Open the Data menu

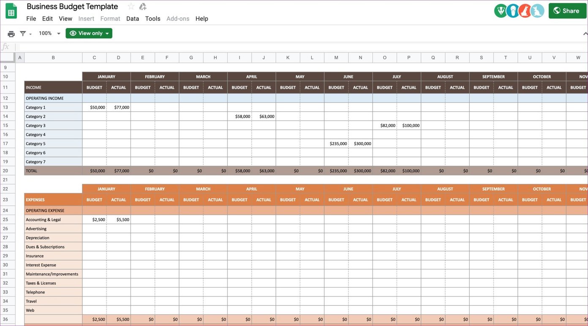[x=133, y=19]
